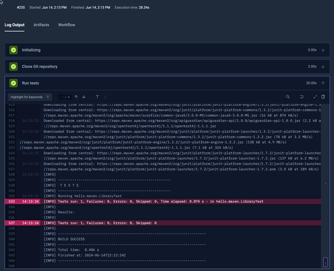Select the Log Output tab
The height and width of the screenshot is (271, 334).
point(14,25)
